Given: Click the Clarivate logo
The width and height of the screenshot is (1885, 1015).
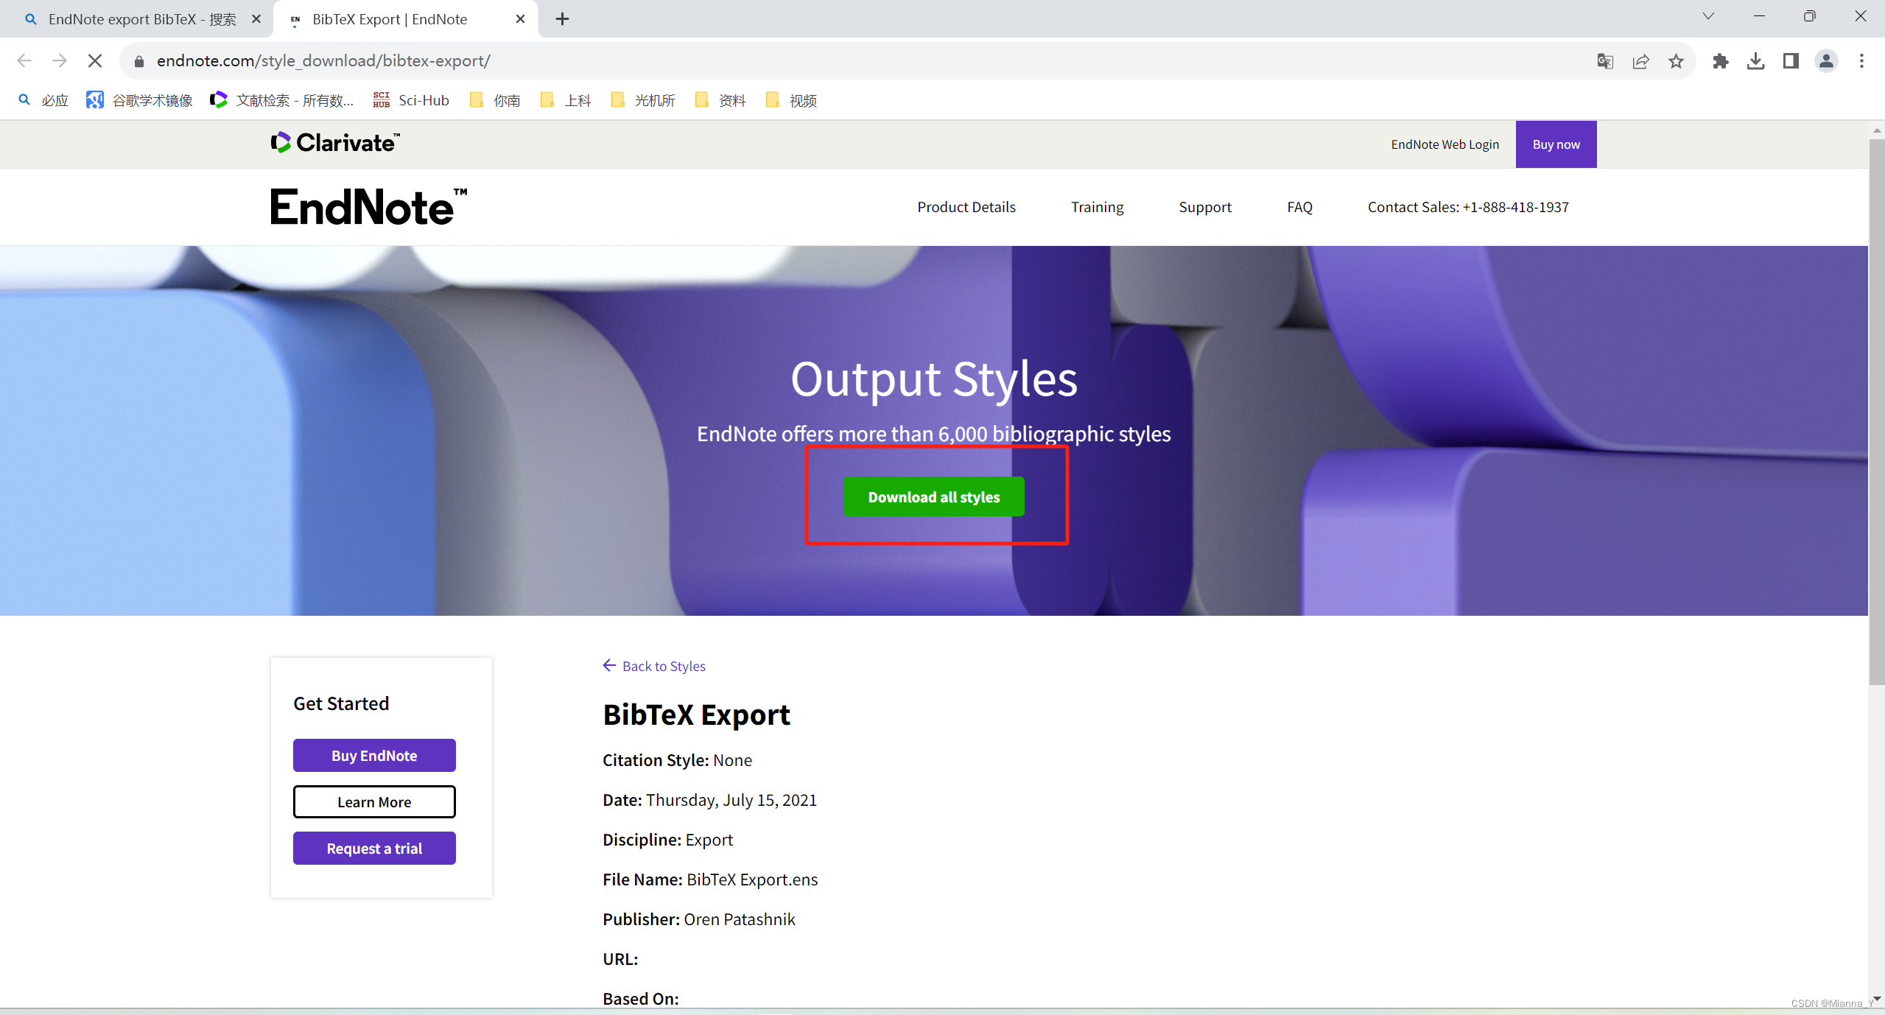Looking at the screenshot, I should [334, 142].
